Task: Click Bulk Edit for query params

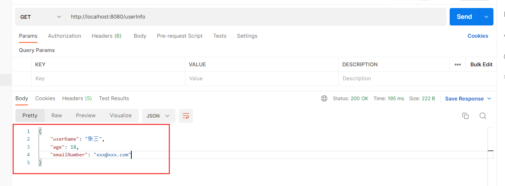Action: [x=481, y=65]
